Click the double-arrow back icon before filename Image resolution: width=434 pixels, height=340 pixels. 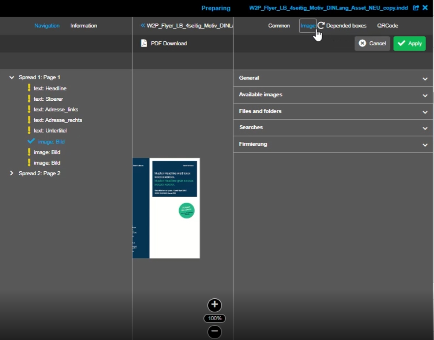(x=143, y=26)
